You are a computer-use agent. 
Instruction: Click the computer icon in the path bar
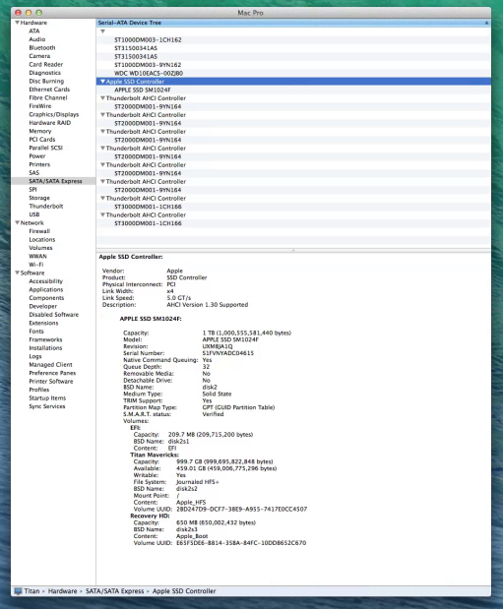click(18, 590)
